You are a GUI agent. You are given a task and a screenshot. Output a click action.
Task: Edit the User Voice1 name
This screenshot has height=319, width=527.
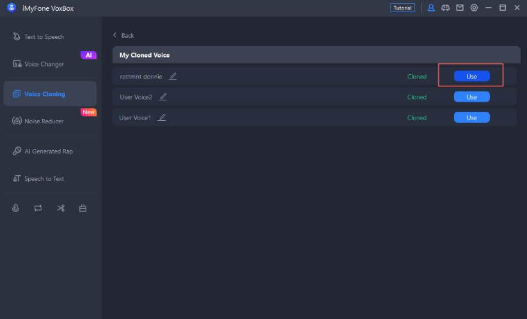point(162,118)
